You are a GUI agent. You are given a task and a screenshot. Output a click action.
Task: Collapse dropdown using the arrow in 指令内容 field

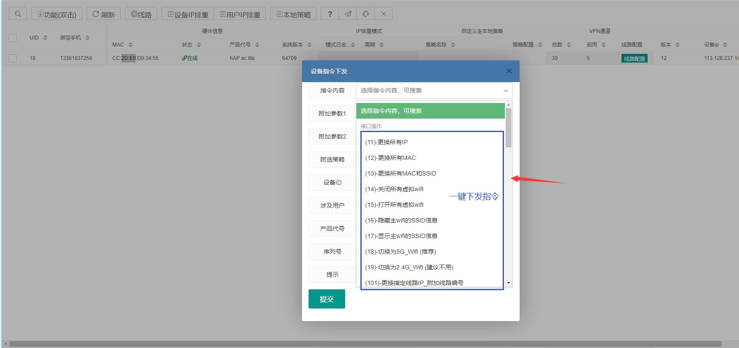[505, 90]
